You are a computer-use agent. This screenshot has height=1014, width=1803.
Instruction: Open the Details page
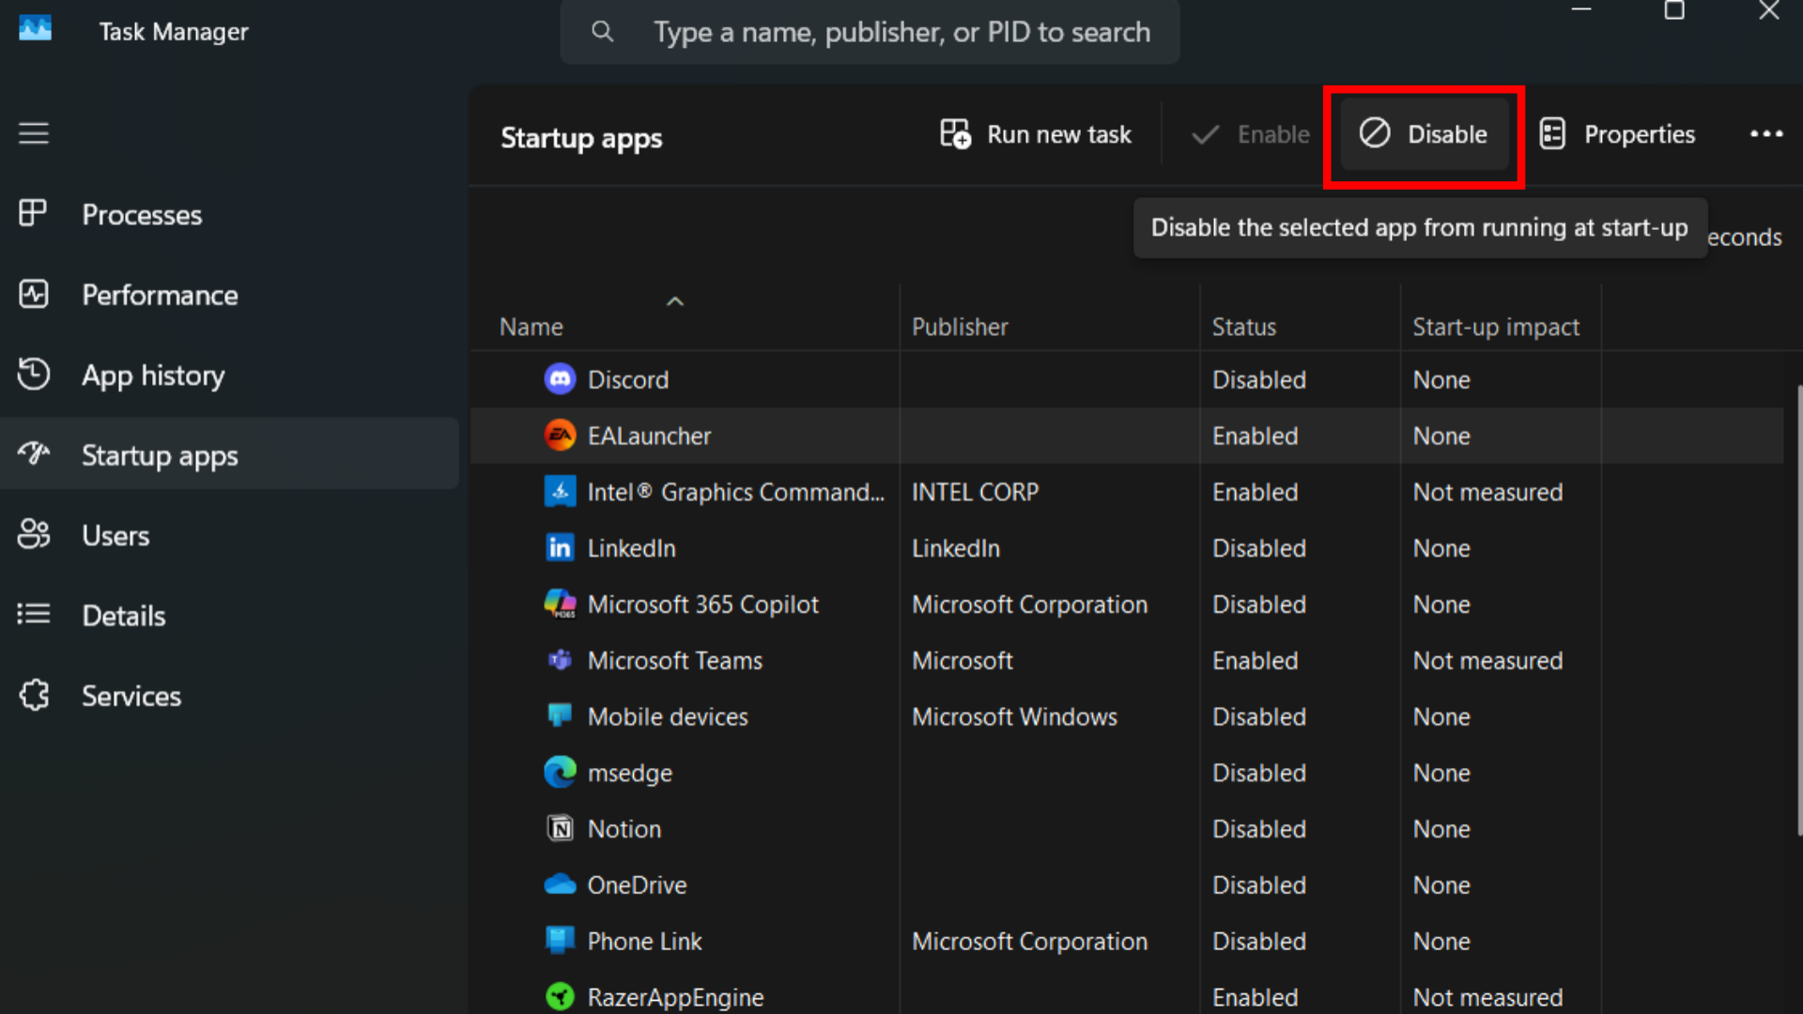(230, 615)
